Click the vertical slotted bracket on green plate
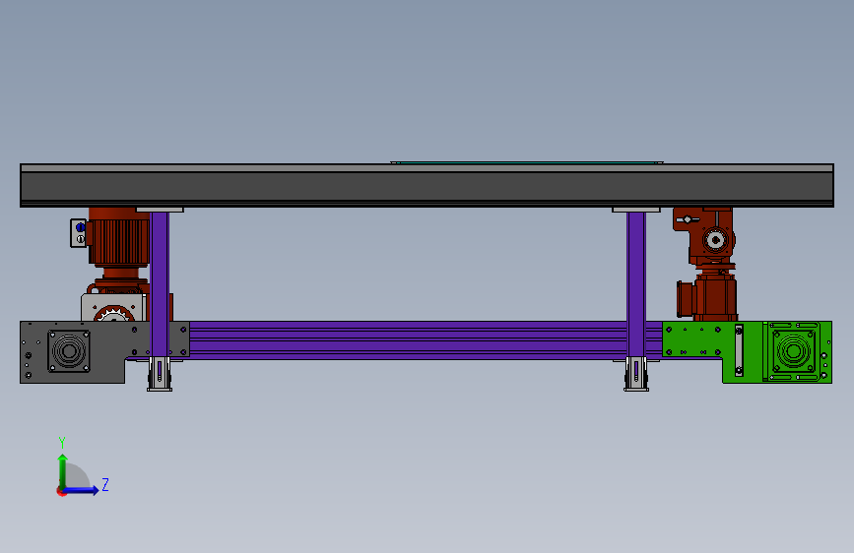Viewport: 854px width, 553px height. (739, 350)
